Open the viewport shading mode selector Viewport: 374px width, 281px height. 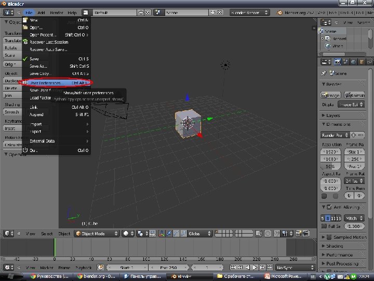point(128,234)
